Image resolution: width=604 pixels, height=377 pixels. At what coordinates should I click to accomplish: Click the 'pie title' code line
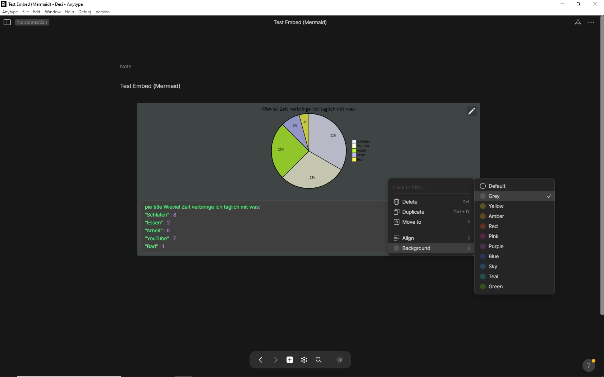pos(202,207)
